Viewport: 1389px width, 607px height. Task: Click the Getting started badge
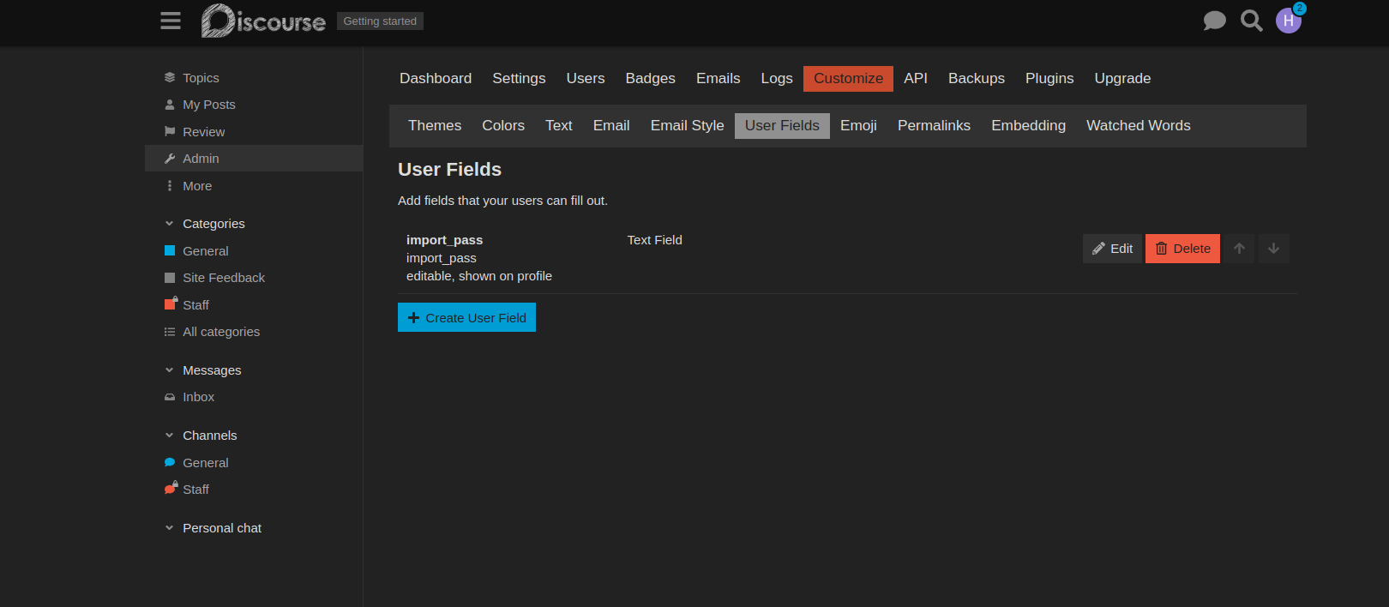click(x=380, y=21)
